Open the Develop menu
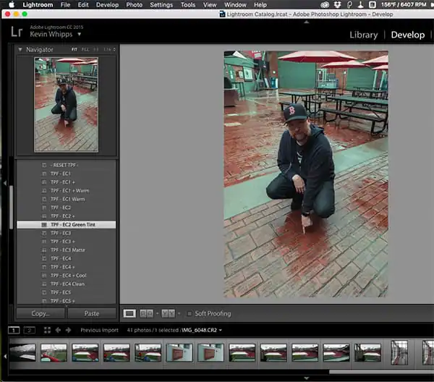The height and width of the screenshot is (382, 434). tap(107, 5)
